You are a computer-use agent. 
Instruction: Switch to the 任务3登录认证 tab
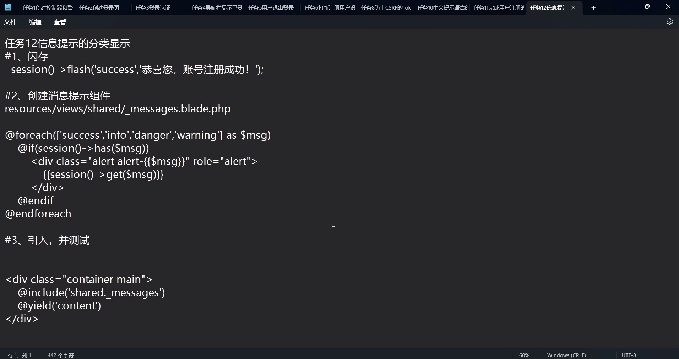tap(153, 7)
